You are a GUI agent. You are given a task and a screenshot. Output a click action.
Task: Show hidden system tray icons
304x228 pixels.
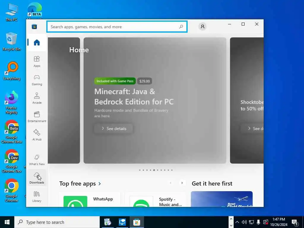pos(237,222)
